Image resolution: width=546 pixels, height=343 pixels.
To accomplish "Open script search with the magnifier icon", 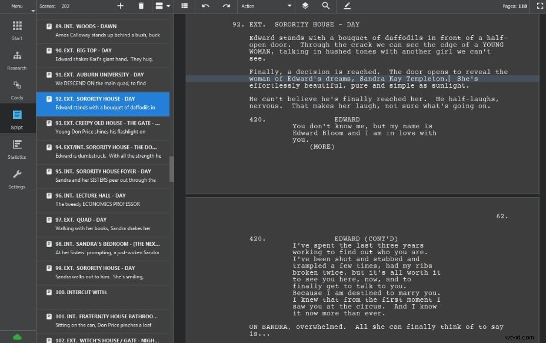I will point(326,6).
